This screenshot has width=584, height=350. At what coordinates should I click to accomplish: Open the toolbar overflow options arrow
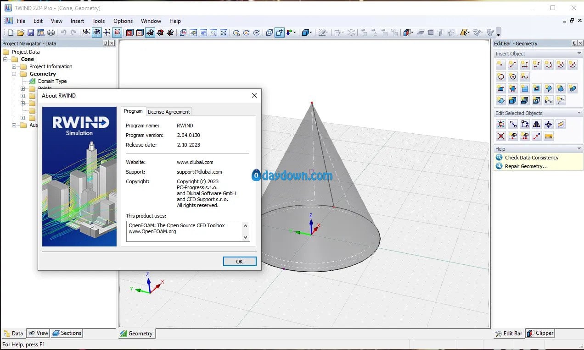[499, 33]
